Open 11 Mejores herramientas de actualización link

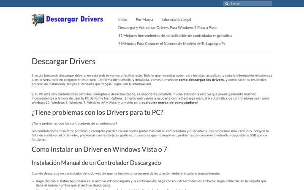pyautogui.click(x=175, y=35)
